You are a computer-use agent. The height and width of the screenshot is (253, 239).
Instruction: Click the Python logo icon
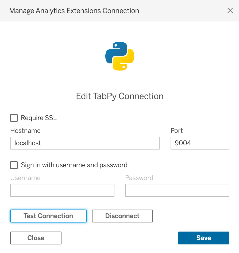tap(119, 56)
